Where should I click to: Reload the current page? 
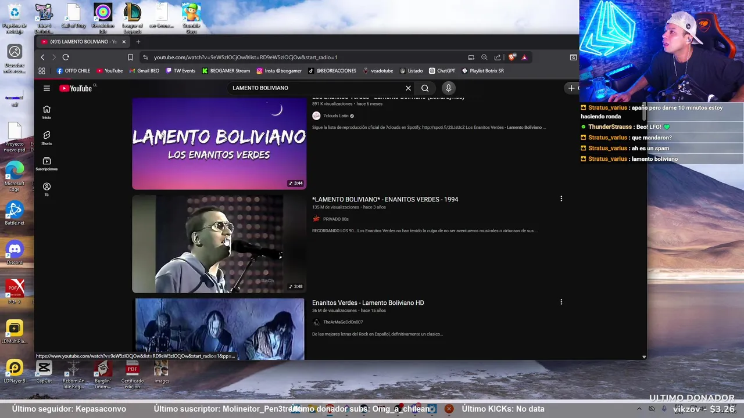pyautogui.click(x=66, y=57)
